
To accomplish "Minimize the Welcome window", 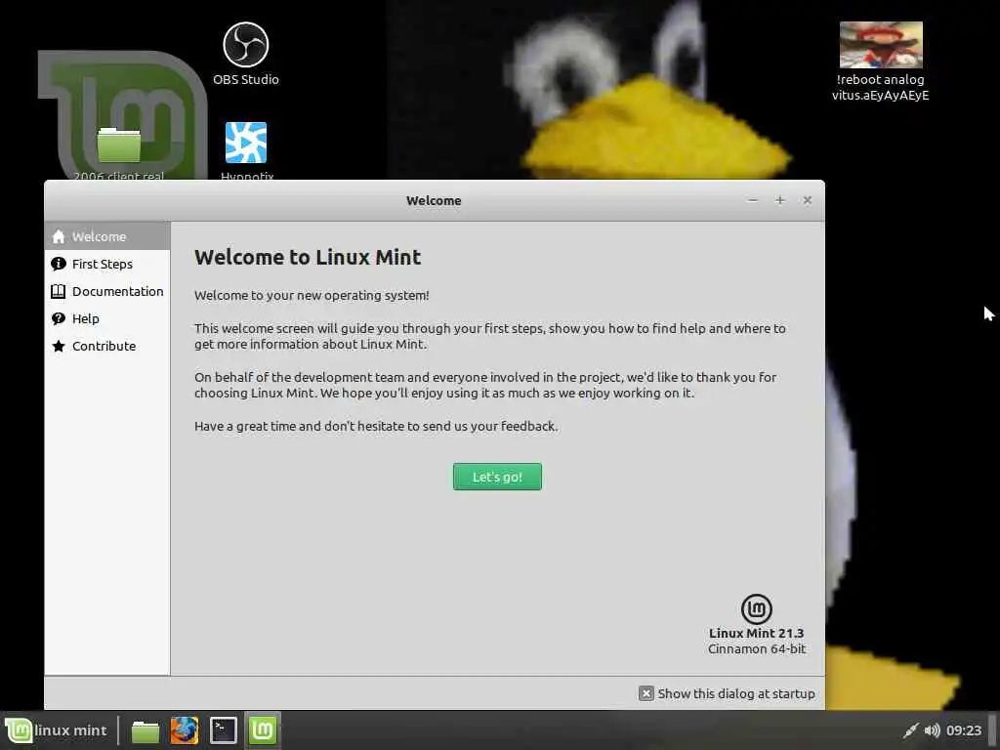I will click(x=753, y=200).
